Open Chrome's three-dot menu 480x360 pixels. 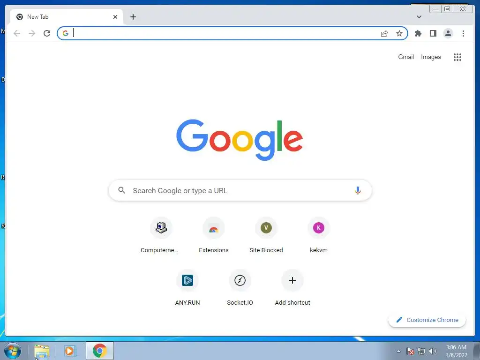(463, 33)
